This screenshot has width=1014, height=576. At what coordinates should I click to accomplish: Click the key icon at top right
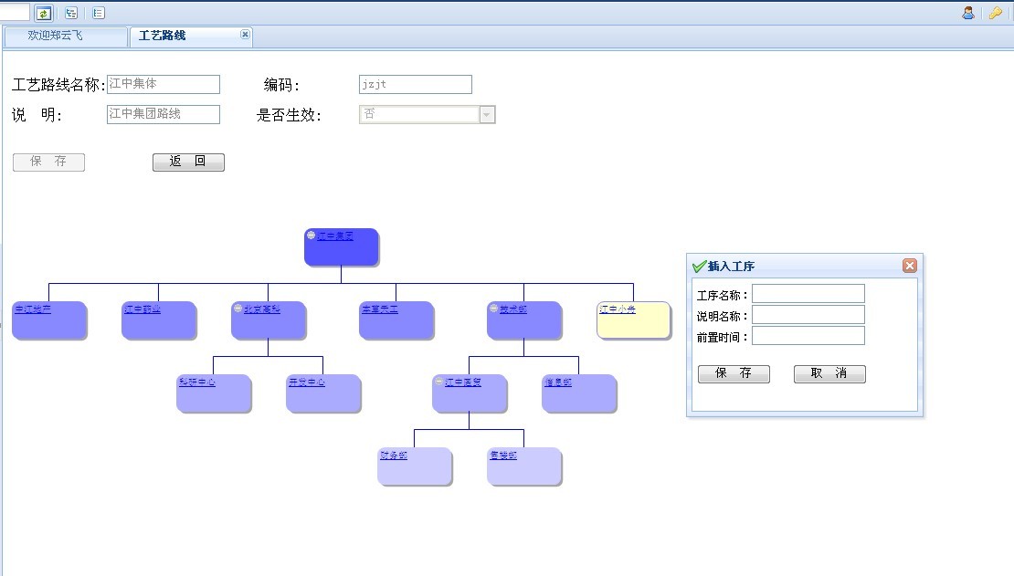[x=995, y=12]
